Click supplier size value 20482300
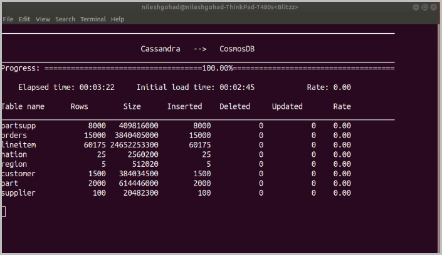The image size is (442, 255). 141,193
